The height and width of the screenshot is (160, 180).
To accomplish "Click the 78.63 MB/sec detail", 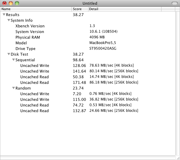I will click(x=111, y=65).
